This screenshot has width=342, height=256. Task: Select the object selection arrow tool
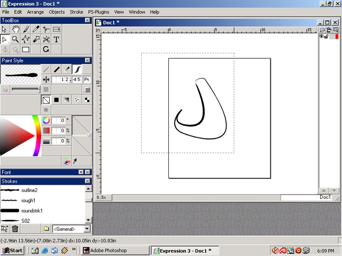5,29
